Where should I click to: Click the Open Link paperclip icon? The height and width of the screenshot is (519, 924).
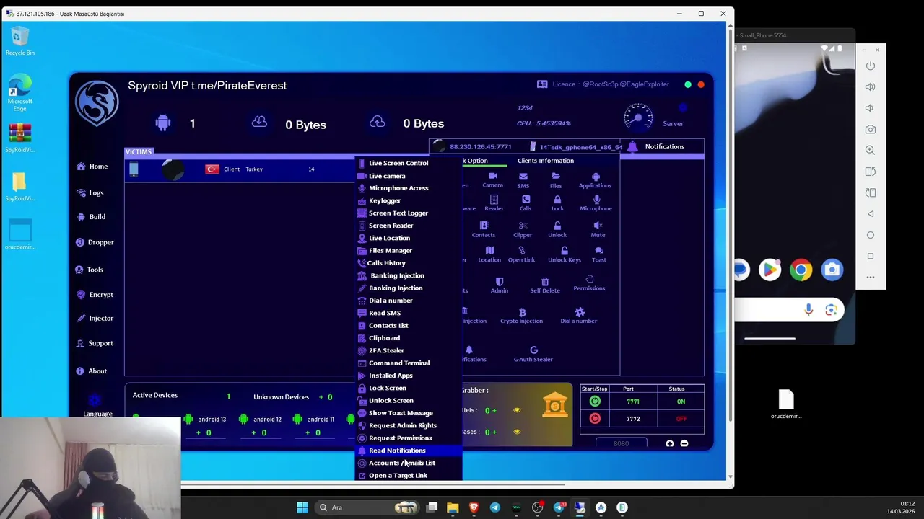(x=521, y=254)
